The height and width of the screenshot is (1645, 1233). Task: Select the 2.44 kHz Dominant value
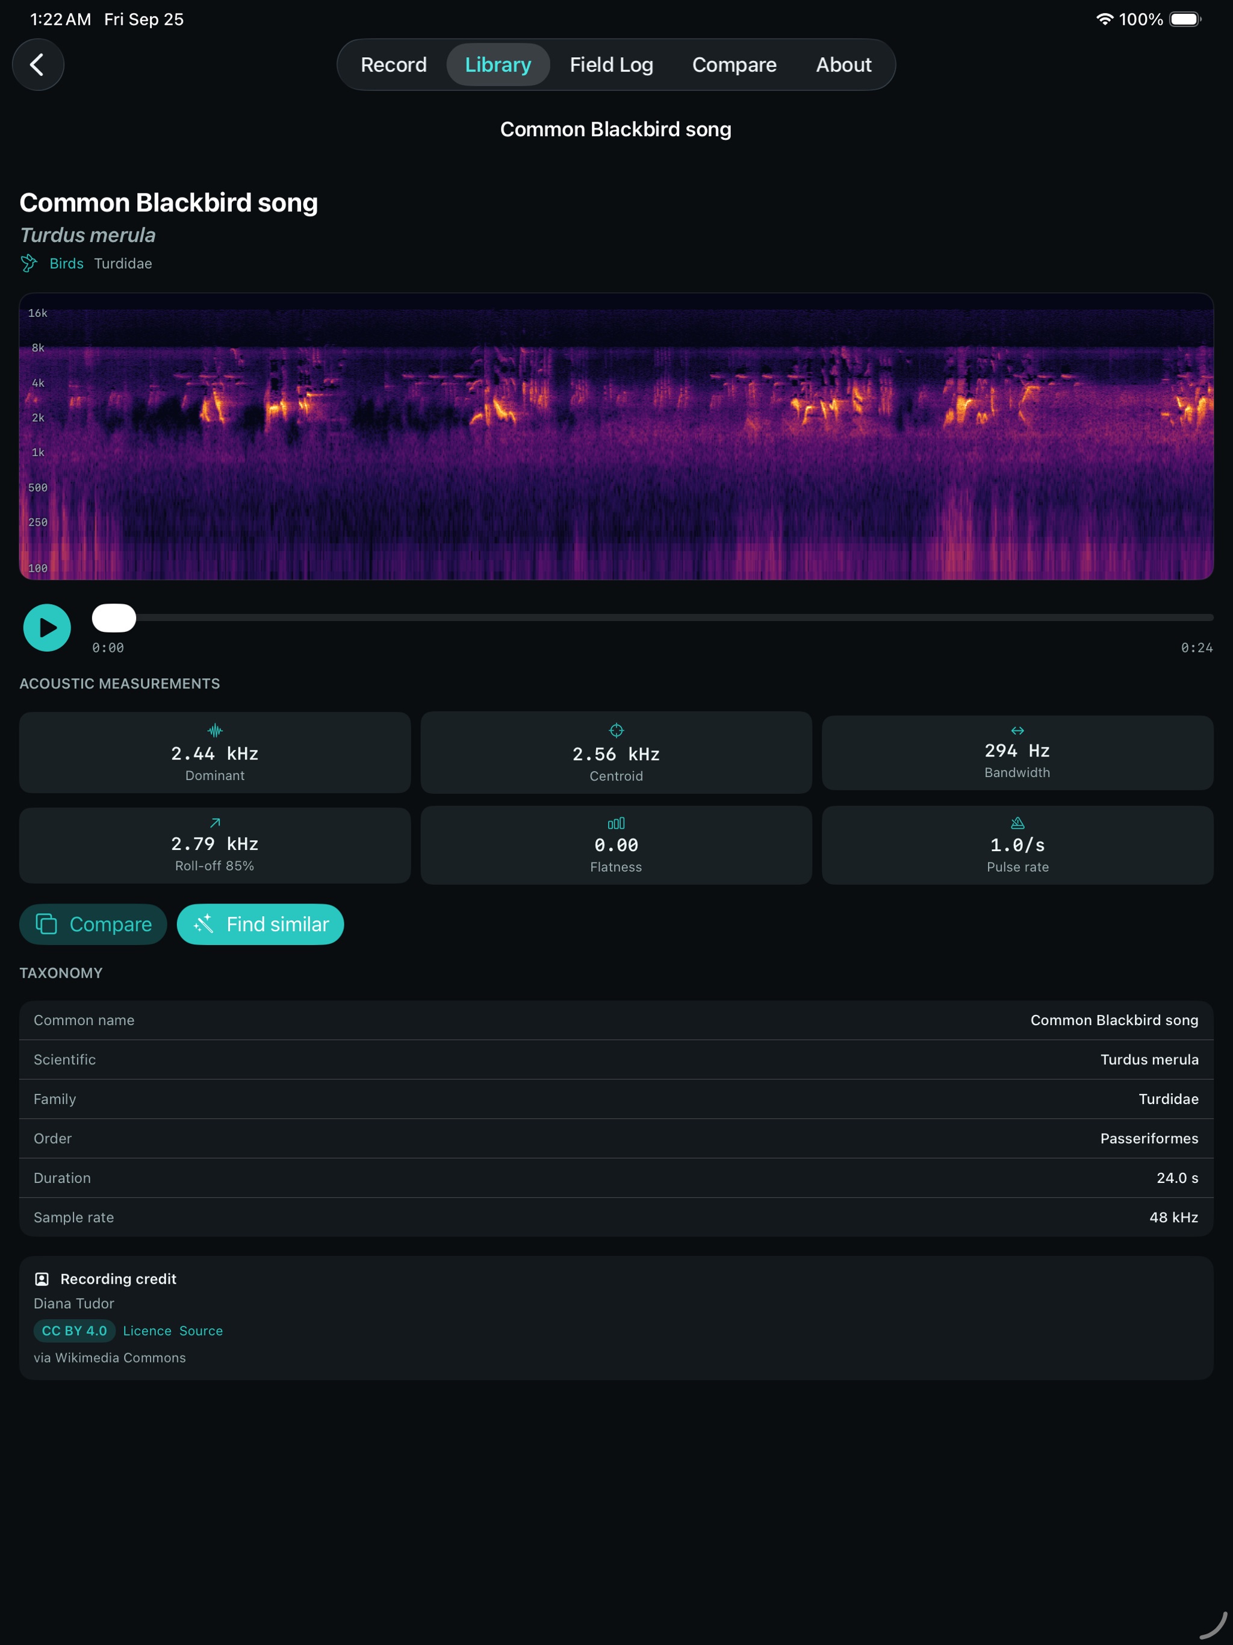point(215,754)
